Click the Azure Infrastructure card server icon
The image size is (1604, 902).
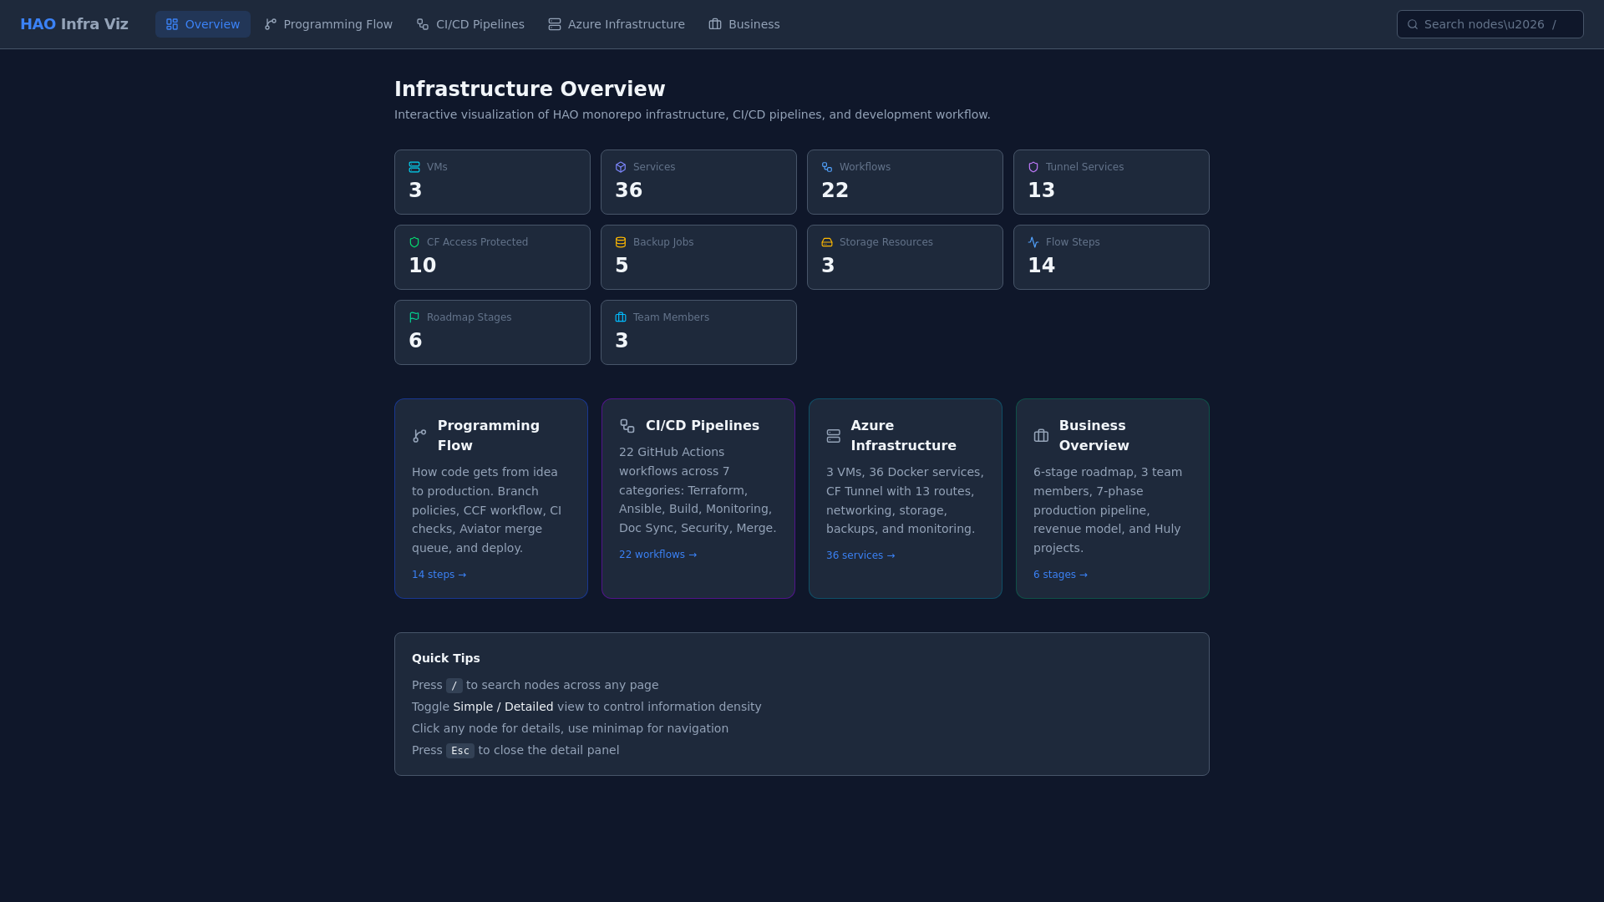[834, 436]
